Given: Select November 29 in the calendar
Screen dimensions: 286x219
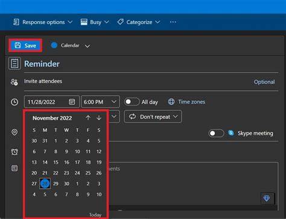Looking at the screenshot, I should [x=56, y=184].
